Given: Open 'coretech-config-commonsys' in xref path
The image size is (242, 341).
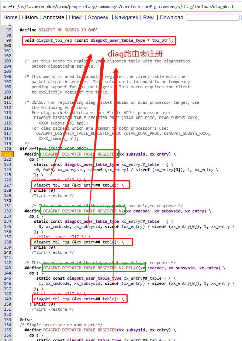Looking at the screenshot, I should pyautogui.click(x=151, y=7).
